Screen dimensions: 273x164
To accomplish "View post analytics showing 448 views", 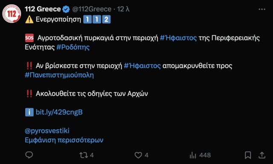I will pos(200,155).
